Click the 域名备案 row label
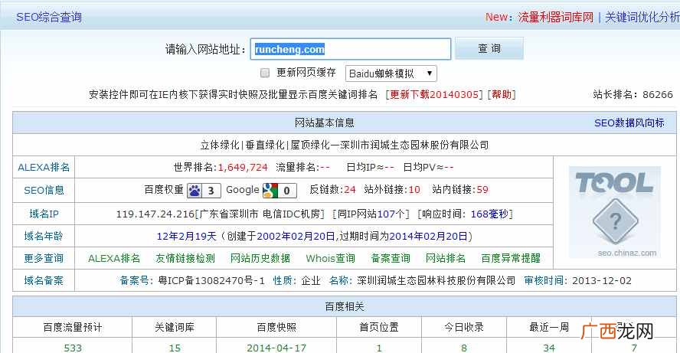Screen dimensions: 680x353 point(44,280)
